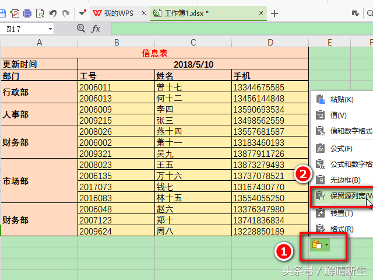Screen dimensions: 373x280
Task: Choose 公式和数字格式 paste option
Action: [342, 164]
